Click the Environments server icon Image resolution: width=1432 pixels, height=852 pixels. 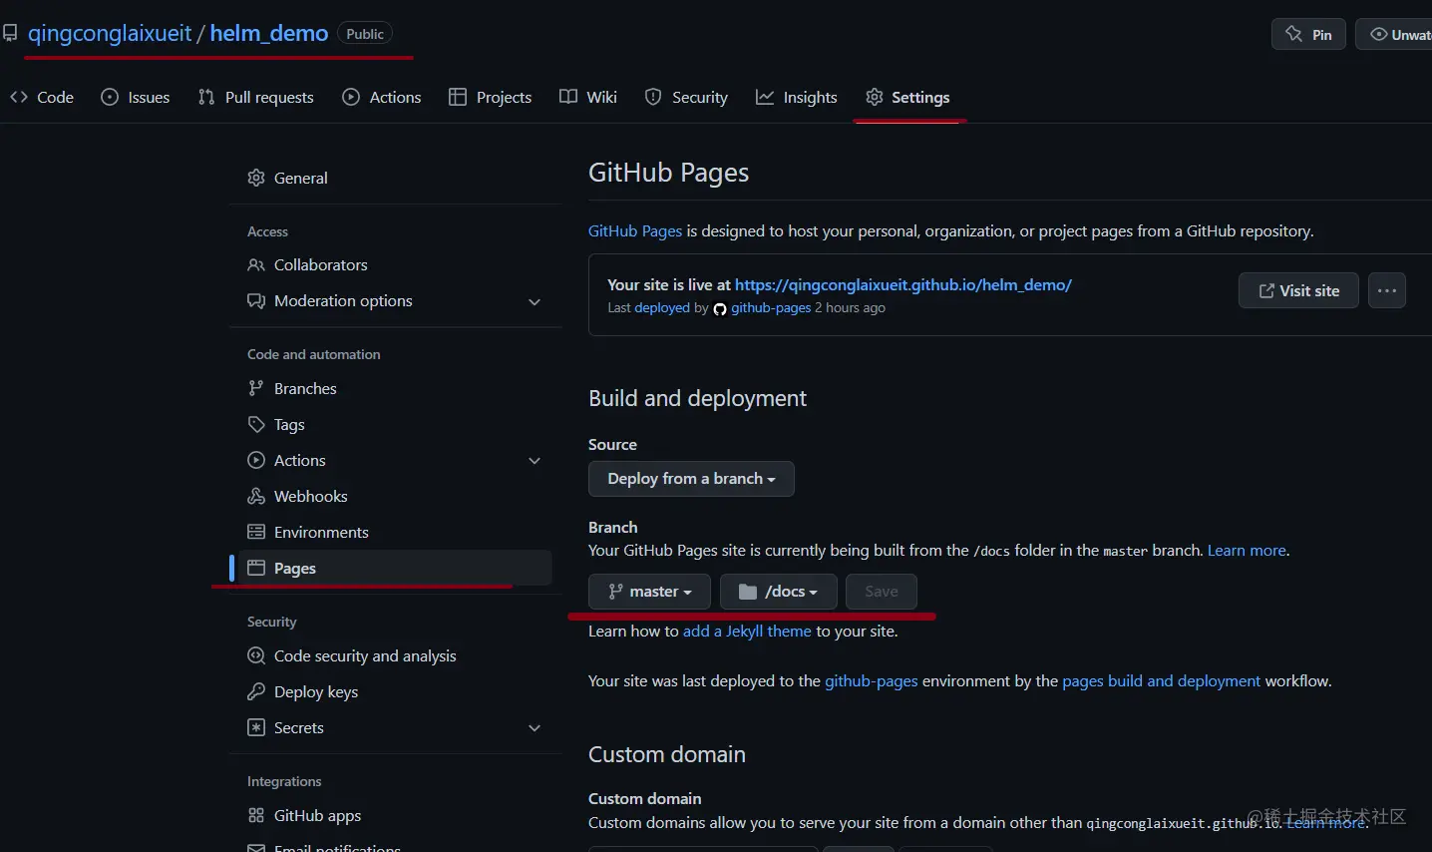pos(256,532)
